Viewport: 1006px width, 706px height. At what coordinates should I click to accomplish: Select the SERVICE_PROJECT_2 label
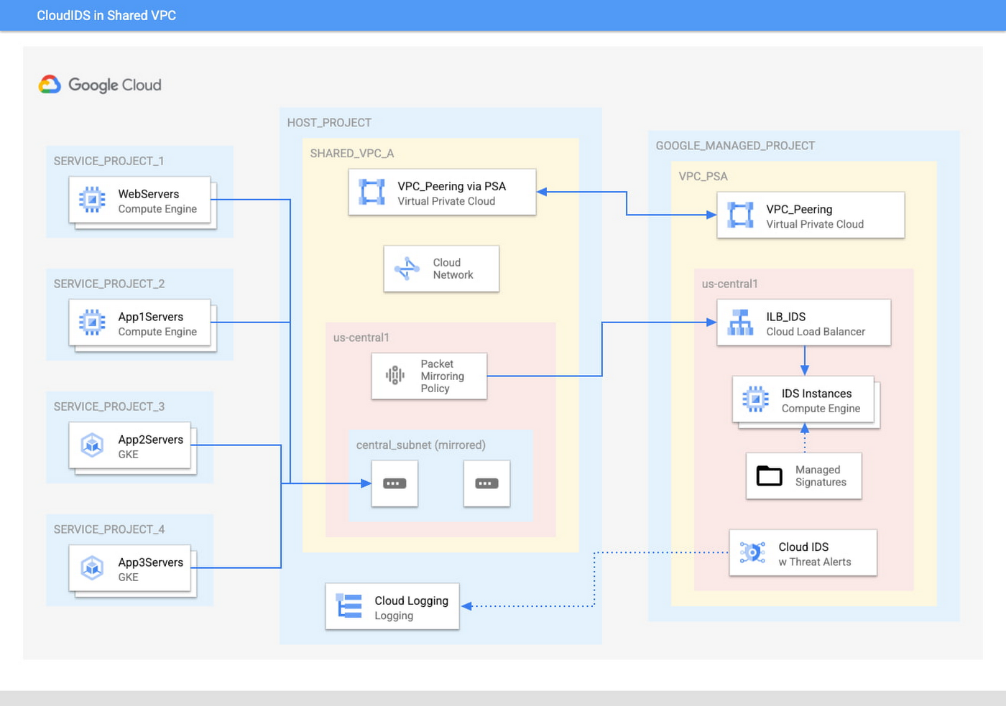pyautogui.click(x=109, y=284)
